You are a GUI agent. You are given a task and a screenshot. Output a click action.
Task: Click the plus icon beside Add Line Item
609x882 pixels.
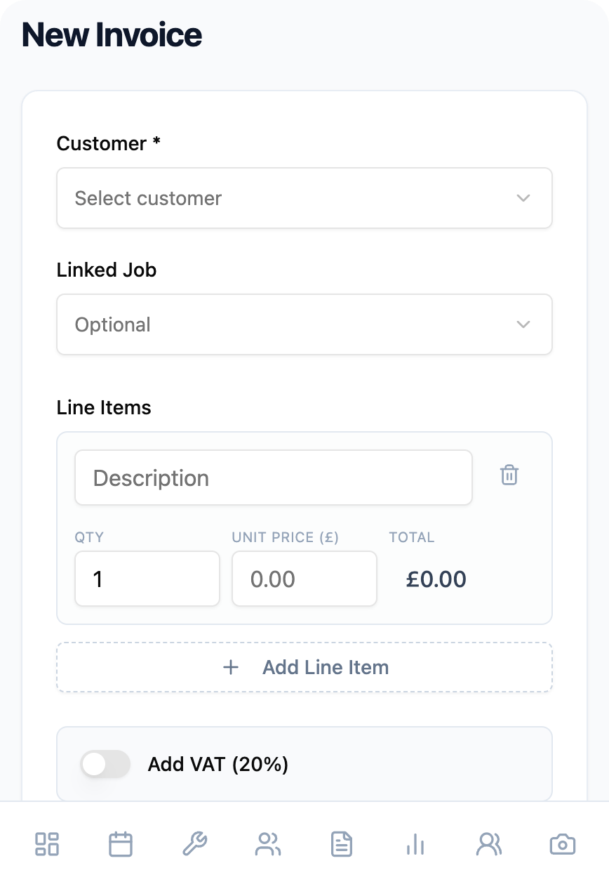pyautogui.click(x=231, y=667)
